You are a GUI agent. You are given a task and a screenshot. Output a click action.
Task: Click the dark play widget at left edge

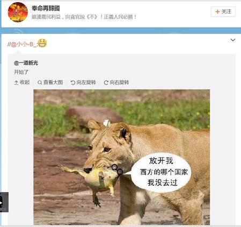click(x=4, y=202)
